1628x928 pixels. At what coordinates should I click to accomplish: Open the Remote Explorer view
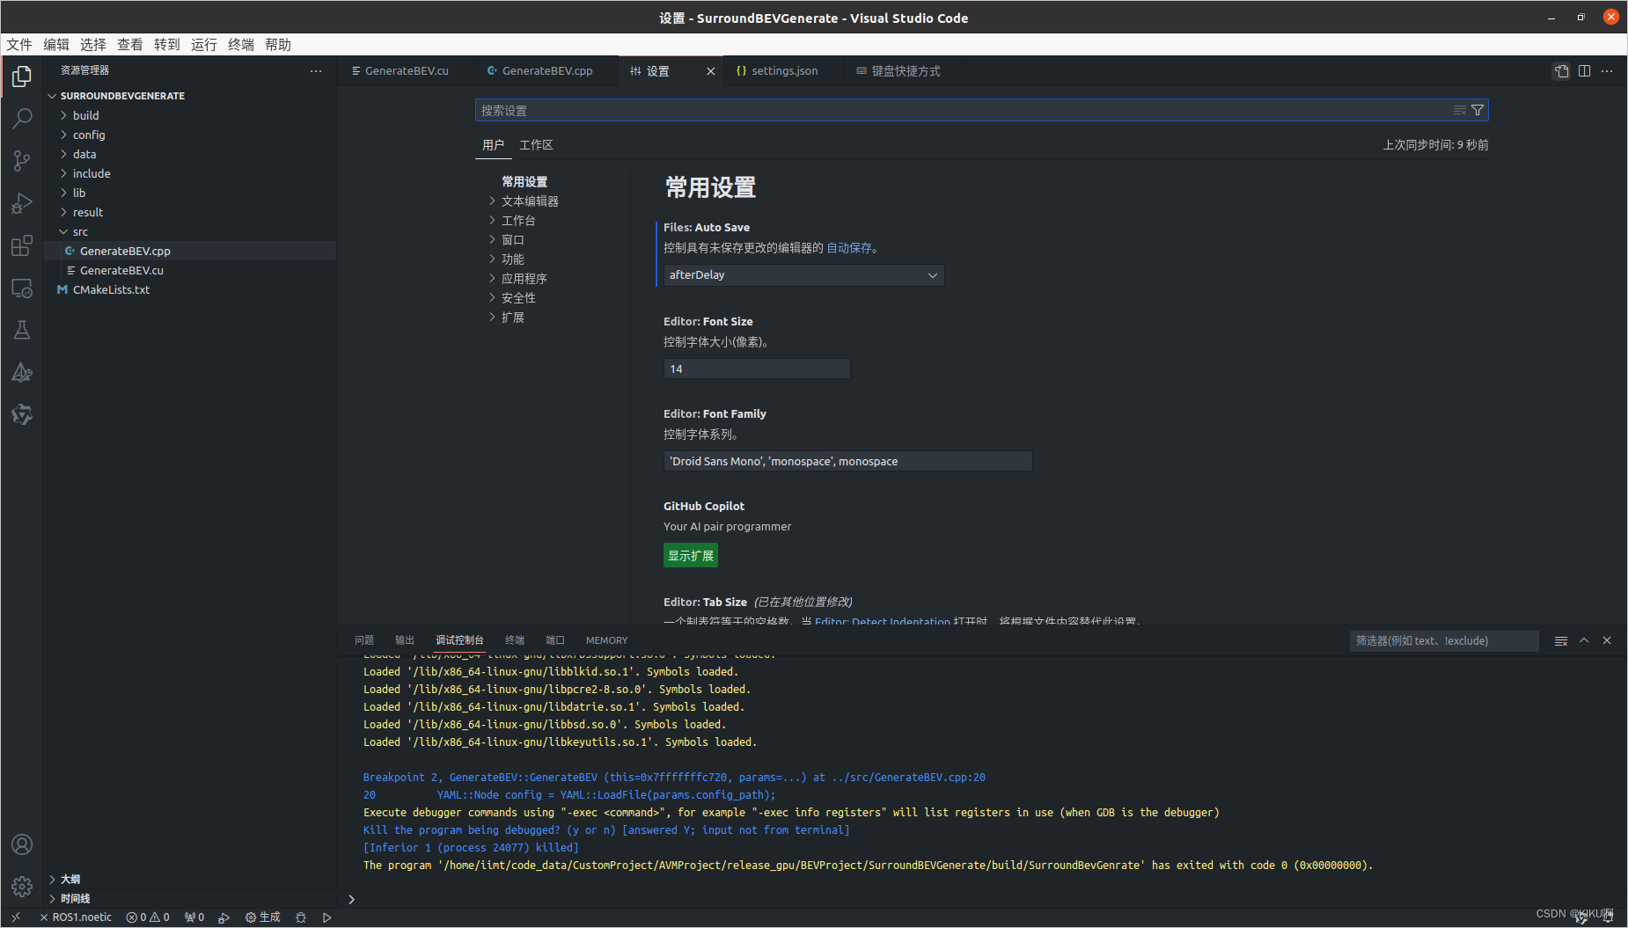(x=21, y=288)
